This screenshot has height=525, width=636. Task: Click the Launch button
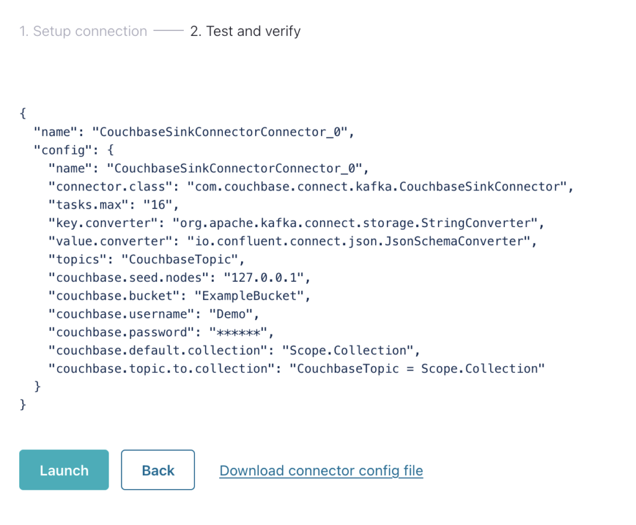tap(64, 470)
